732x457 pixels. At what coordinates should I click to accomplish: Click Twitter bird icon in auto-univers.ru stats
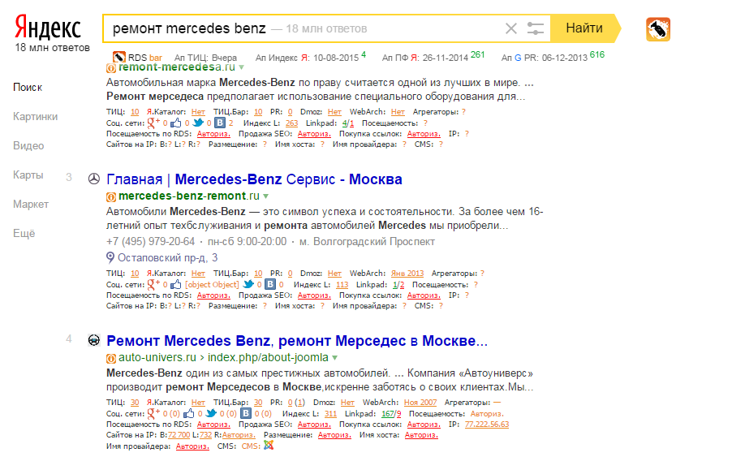coord(212,413)
